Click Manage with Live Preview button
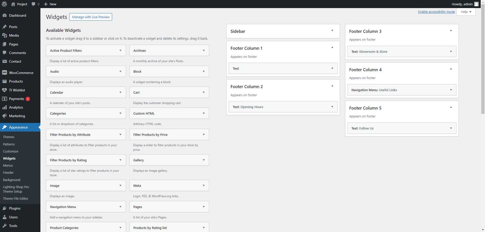 click(91, 17)
